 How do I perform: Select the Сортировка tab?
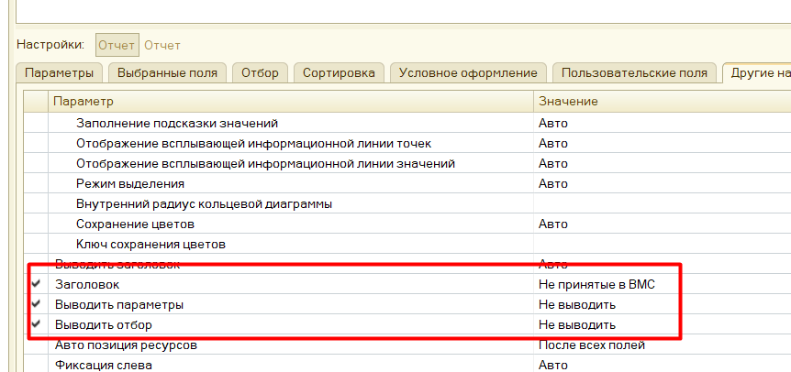[x=339, y=72]
